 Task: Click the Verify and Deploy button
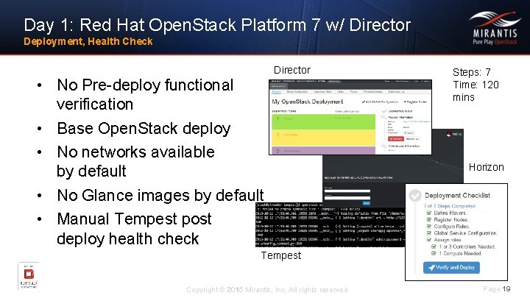pos(451,268)
